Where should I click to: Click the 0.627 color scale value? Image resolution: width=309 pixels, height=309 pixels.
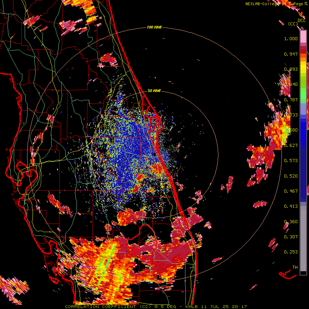tap(291, 146)
